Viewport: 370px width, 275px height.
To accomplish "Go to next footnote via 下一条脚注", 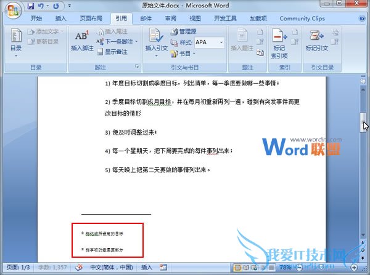I will pos(115,42).
